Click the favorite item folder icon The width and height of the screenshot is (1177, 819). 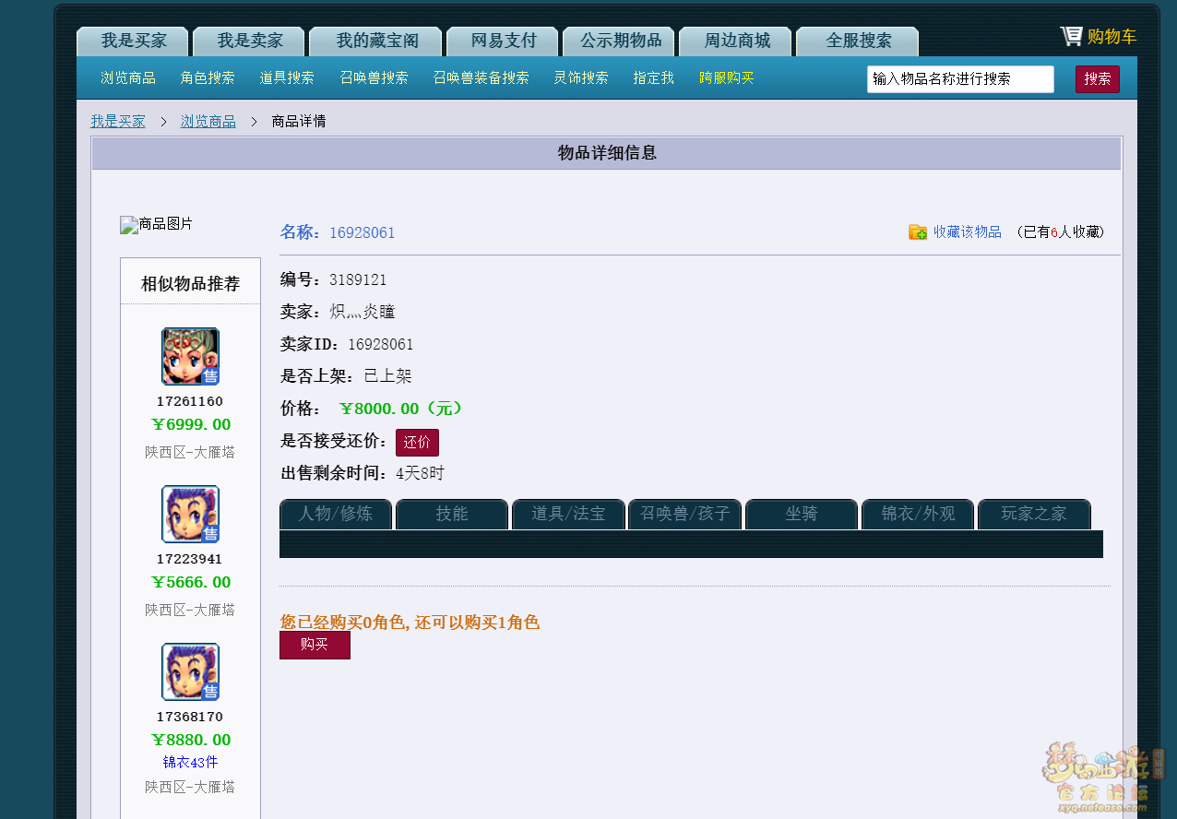pyautogui.click(x=918, y=232)
